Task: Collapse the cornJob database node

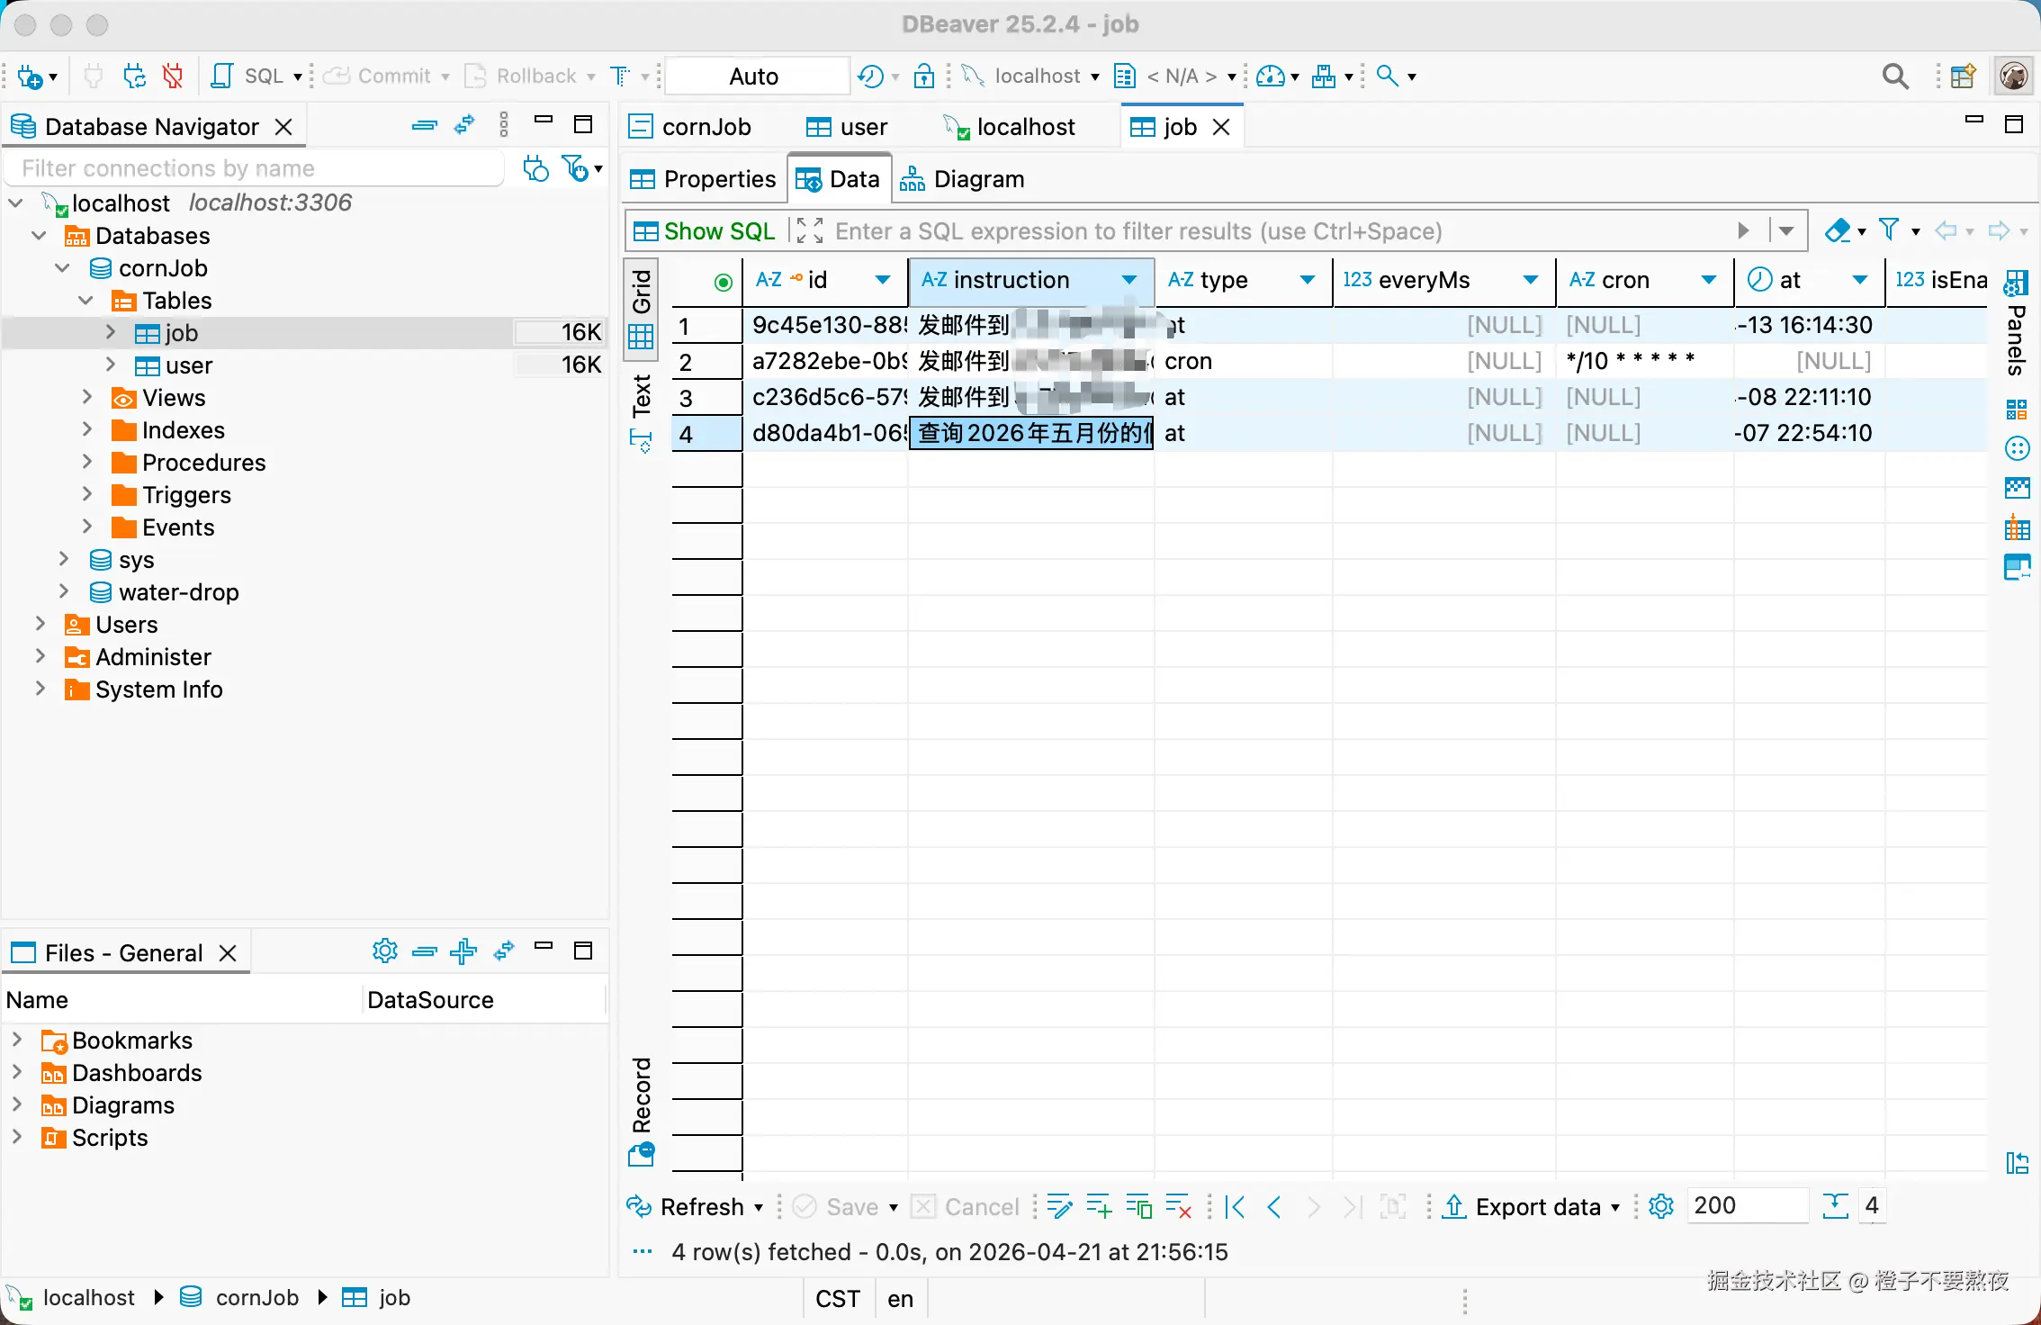Action: point(62,268)
